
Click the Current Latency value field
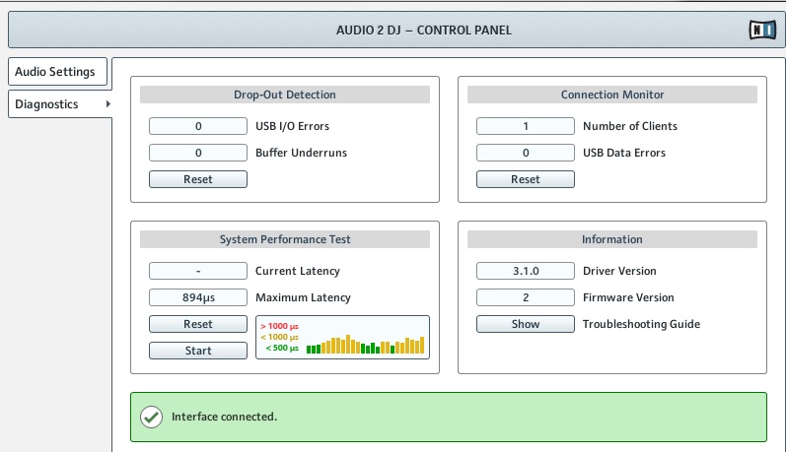197,271
